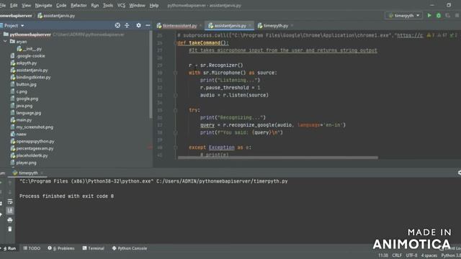Click the Project panel vertical scrollbar
This screenshot has height=259, width=461.
click(151, 74)
